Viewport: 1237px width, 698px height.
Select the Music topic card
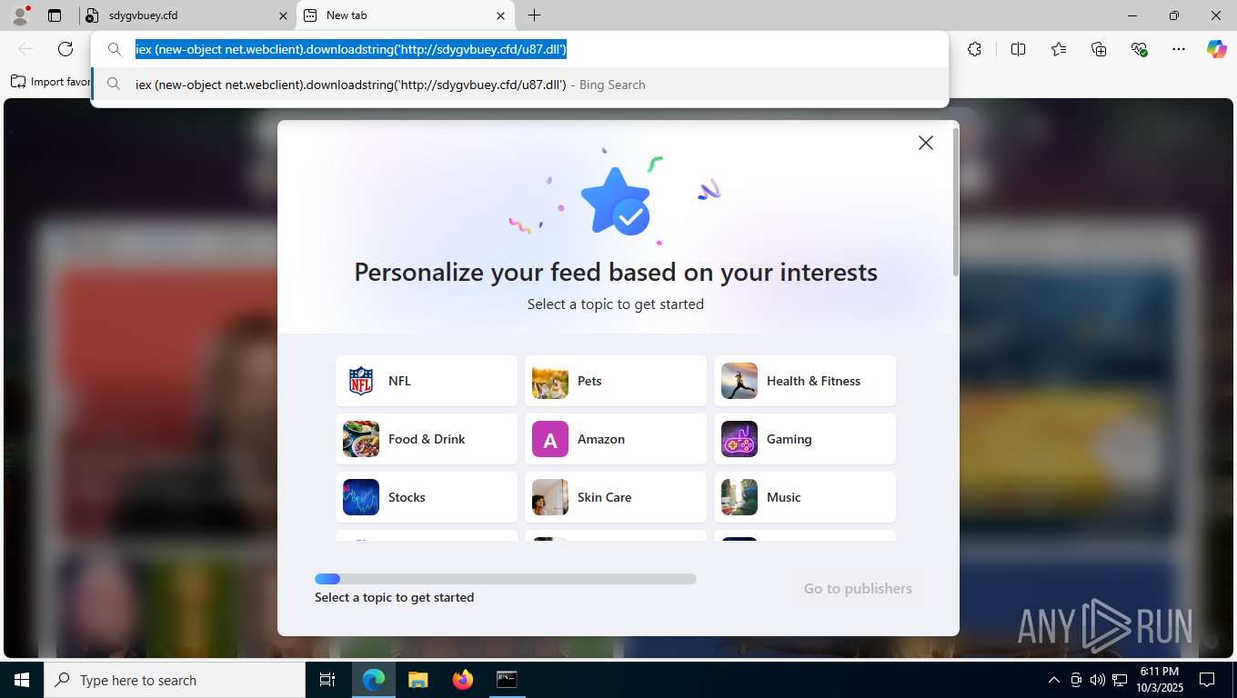[x=805, y=497]
